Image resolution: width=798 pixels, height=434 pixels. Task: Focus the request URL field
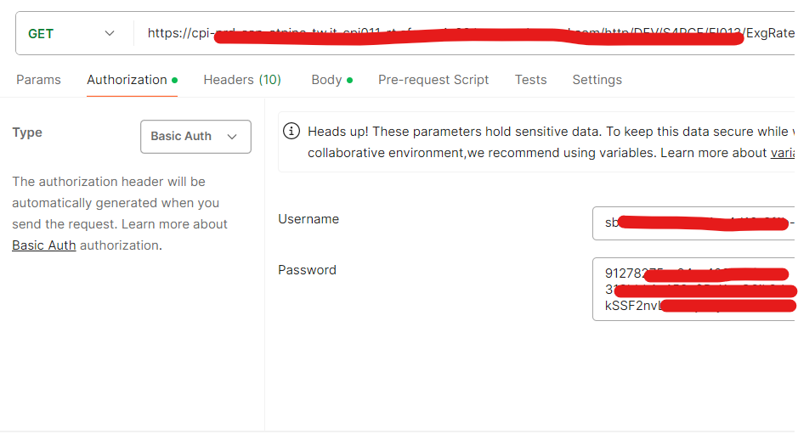click(467, 34)
